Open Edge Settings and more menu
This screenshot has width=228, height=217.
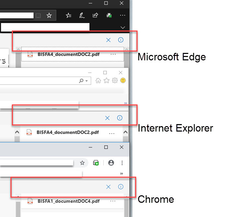(x=123, y=15)
